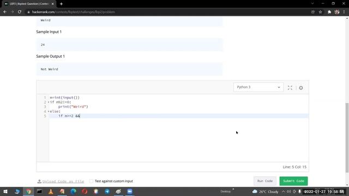Open the Python 3 language dropdown
This screenshot has width=349, height=196.
tap(258, 87)
